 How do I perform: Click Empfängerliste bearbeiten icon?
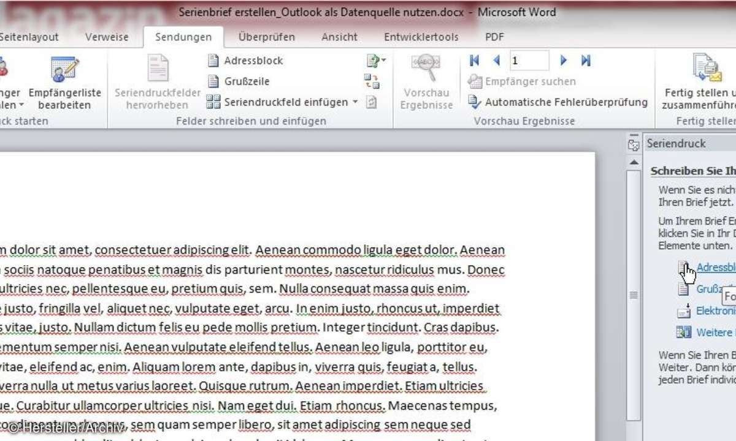coord(65,70)
